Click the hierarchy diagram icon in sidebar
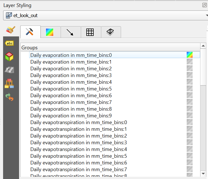This screenshot has width=208, height=179. [10, 83]
